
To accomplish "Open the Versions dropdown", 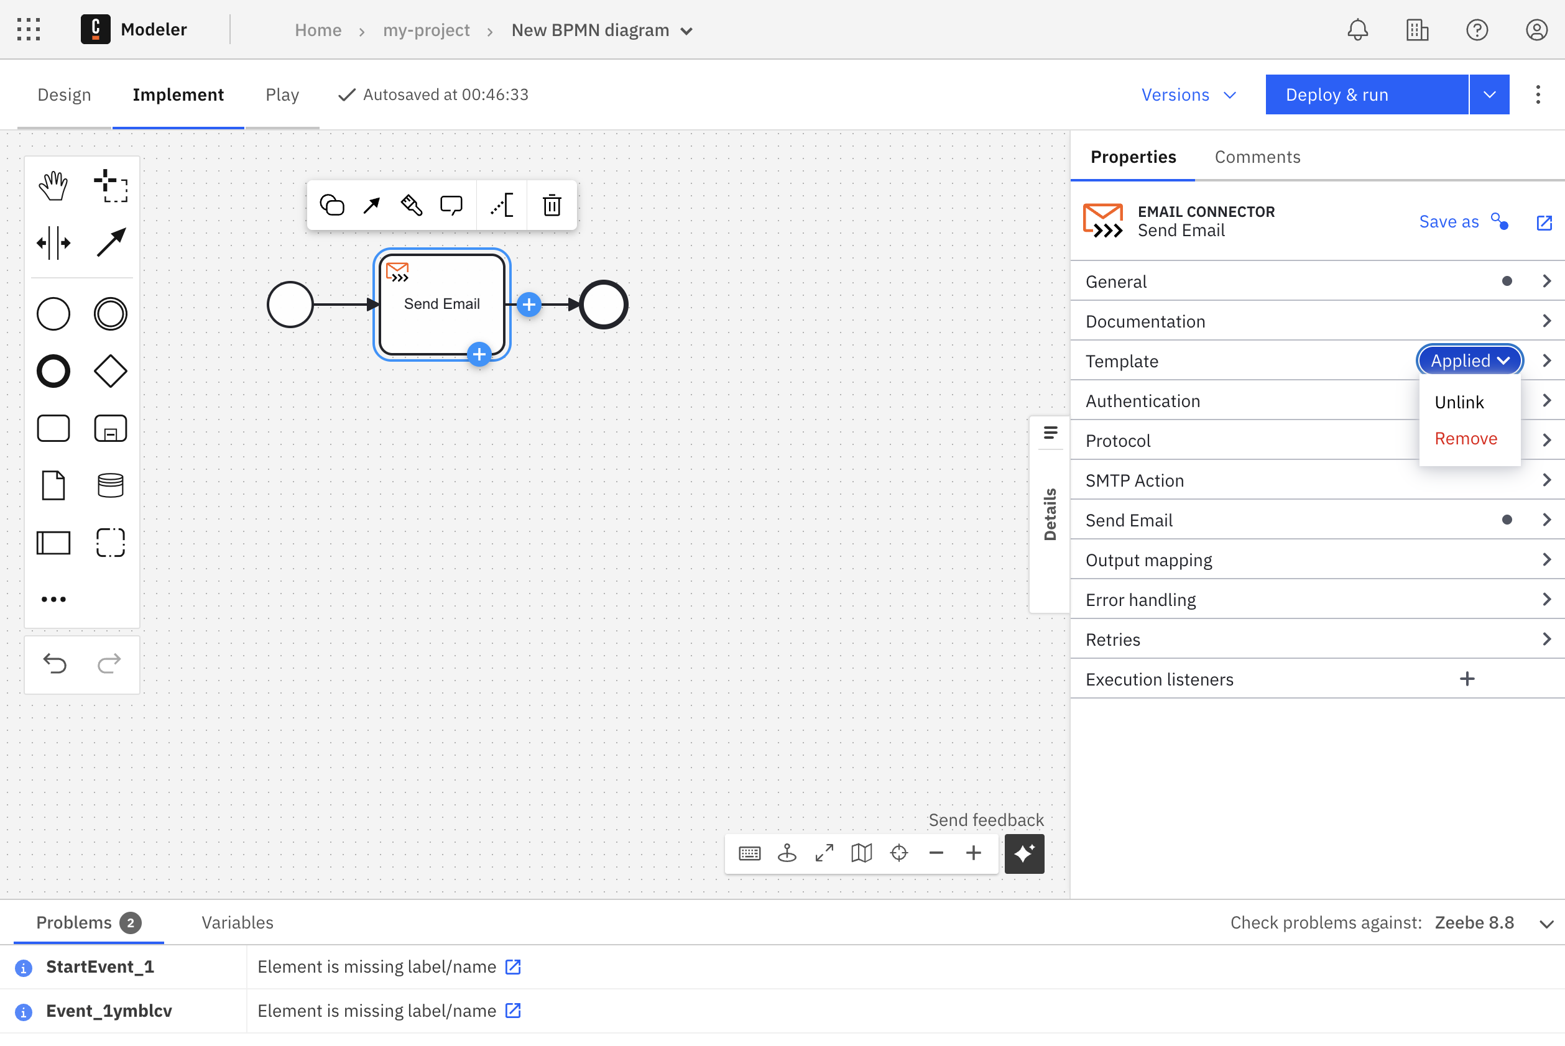I will click(x=1189, y=94).
